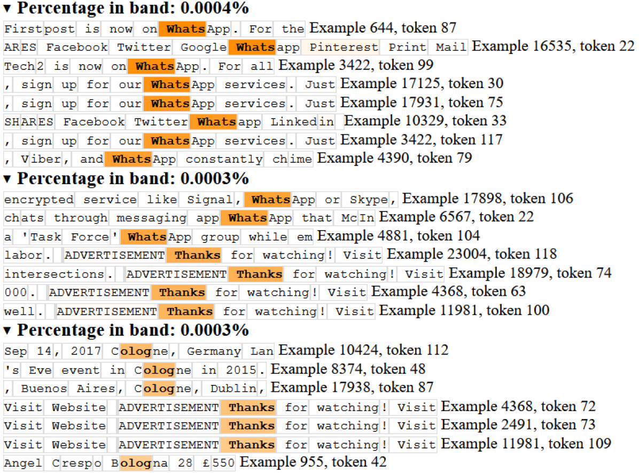Click the 'Example 4368, token 72' label

pos(518,407)
